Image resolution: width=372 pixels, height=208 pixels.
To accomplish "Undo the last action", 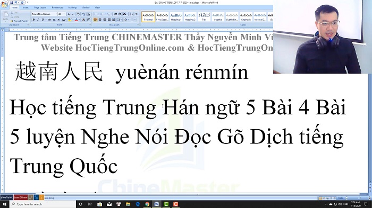I will (x=16, y=2).
